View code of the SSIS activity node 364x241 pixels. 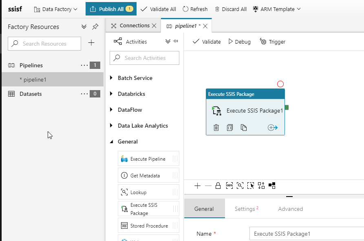230,128
